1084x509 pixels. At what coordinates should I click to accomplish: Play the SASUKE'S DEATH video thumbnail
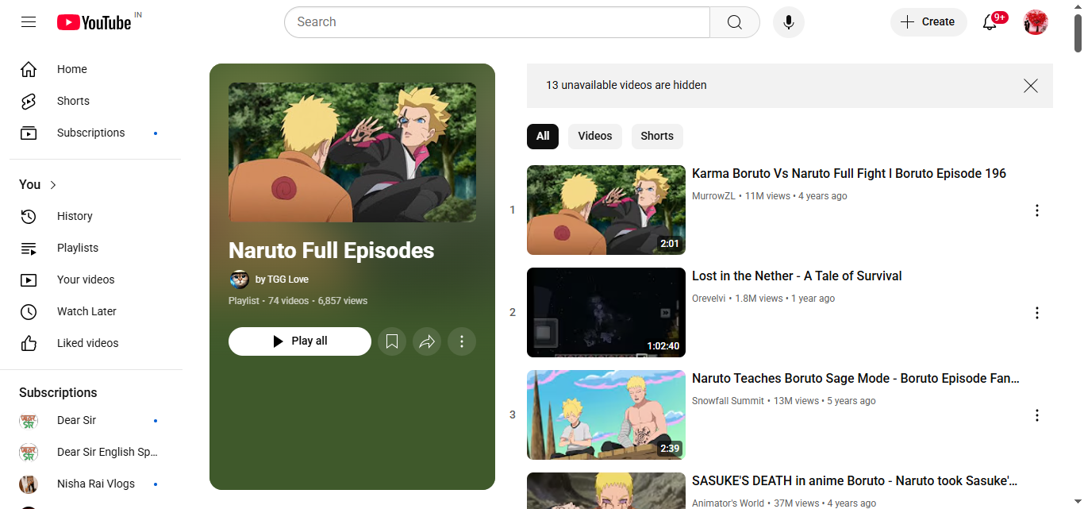(606, 491)
